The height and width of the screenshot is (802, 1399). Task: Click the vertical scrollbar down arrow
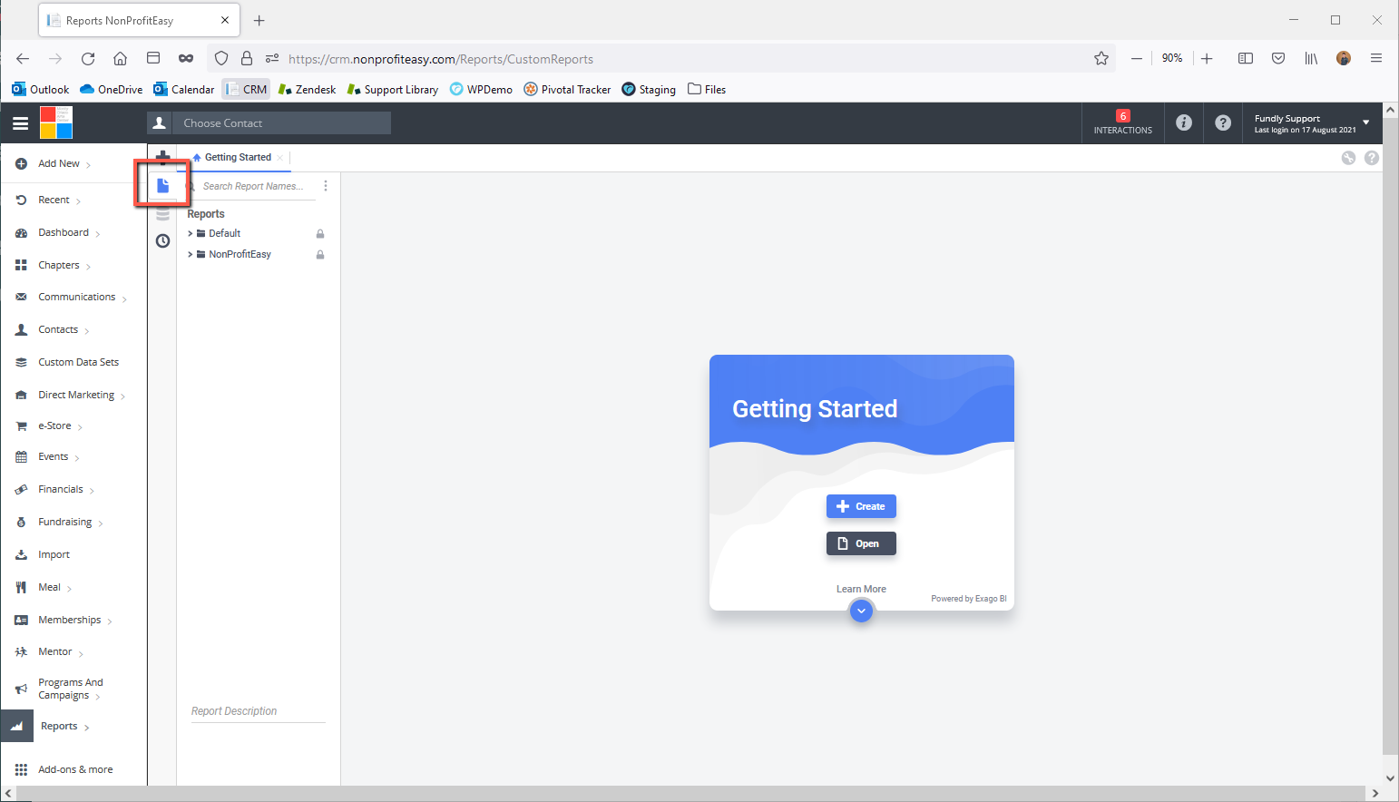(1390, 778)
